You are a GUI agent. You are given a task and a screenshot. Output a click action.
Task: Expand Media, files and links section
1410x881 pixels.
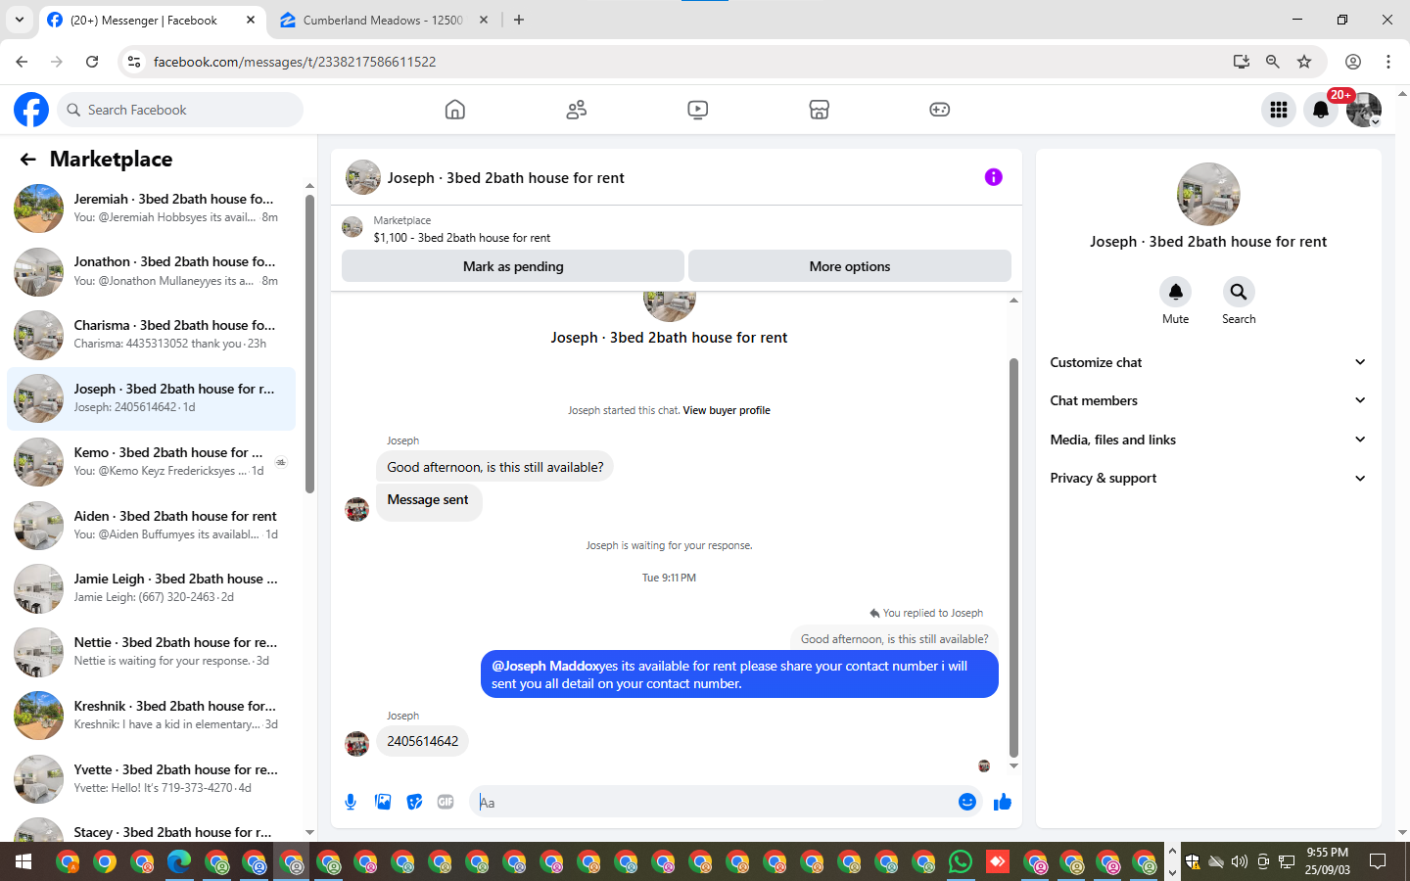(1208, 440)
